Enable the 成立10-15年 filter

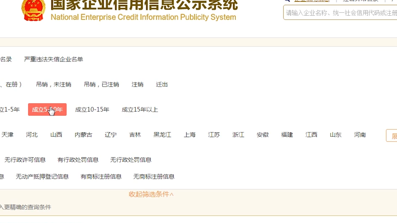(x=92, y=109)
